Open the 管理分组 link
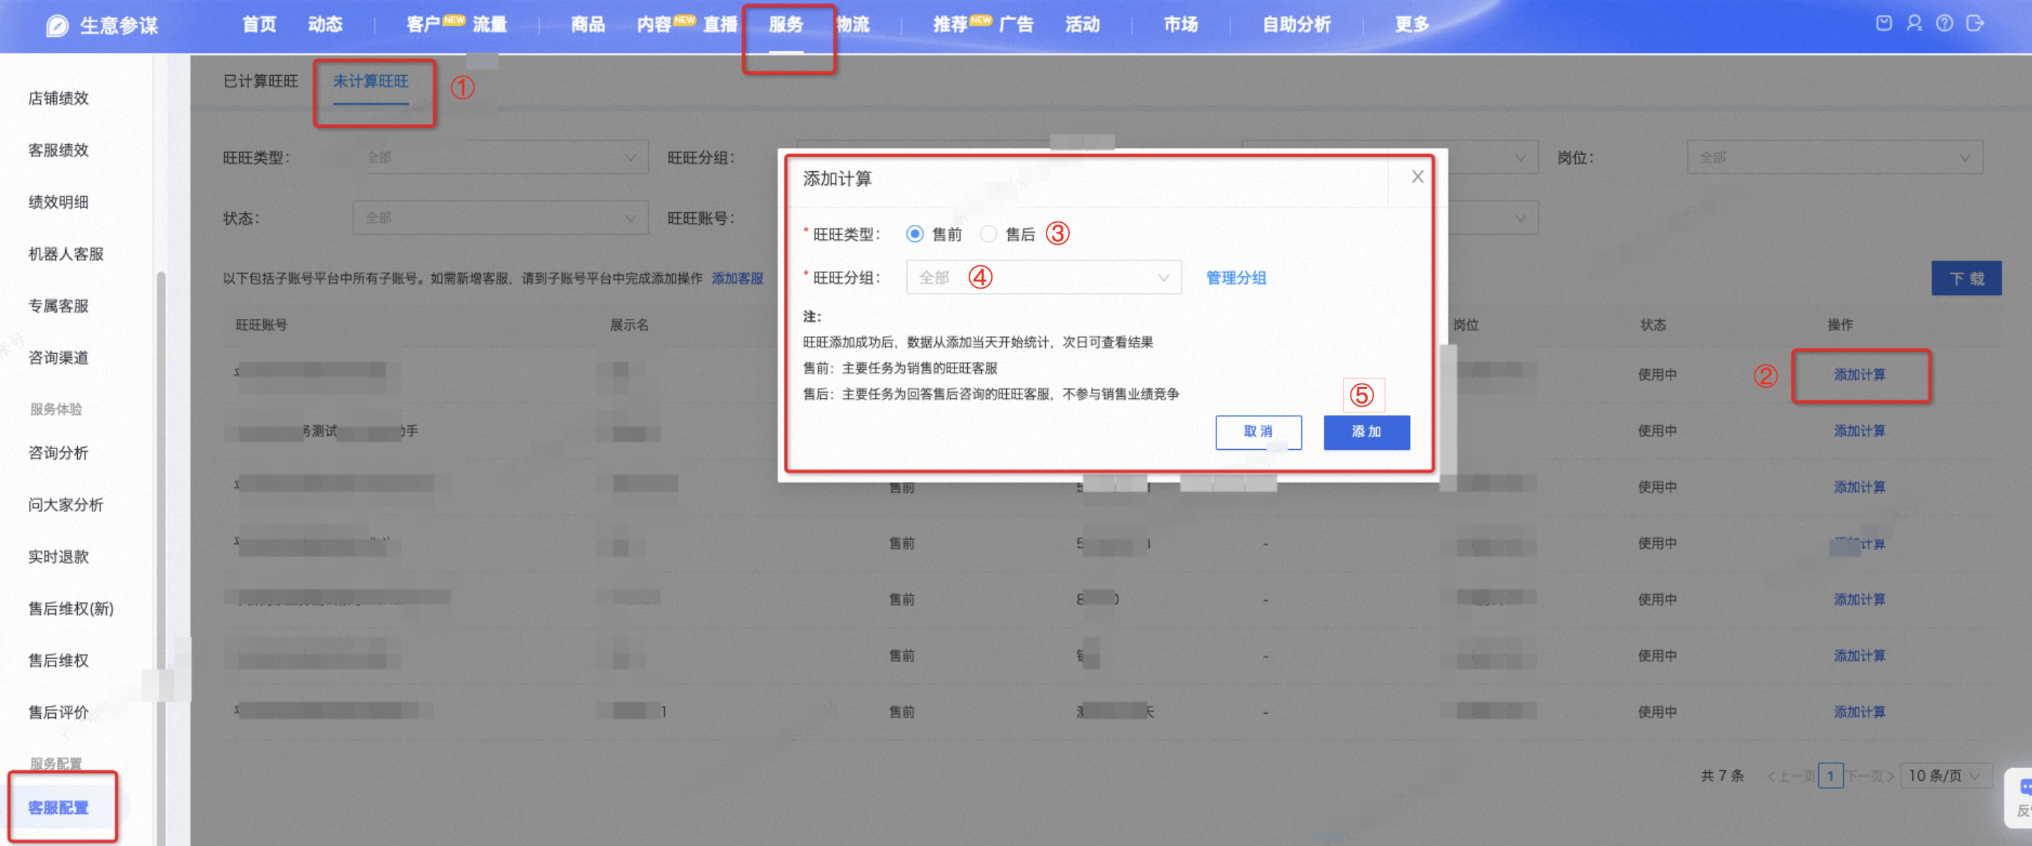Image resolution: width=2032 pixels, height=846 pixels. coord(1236,277)
